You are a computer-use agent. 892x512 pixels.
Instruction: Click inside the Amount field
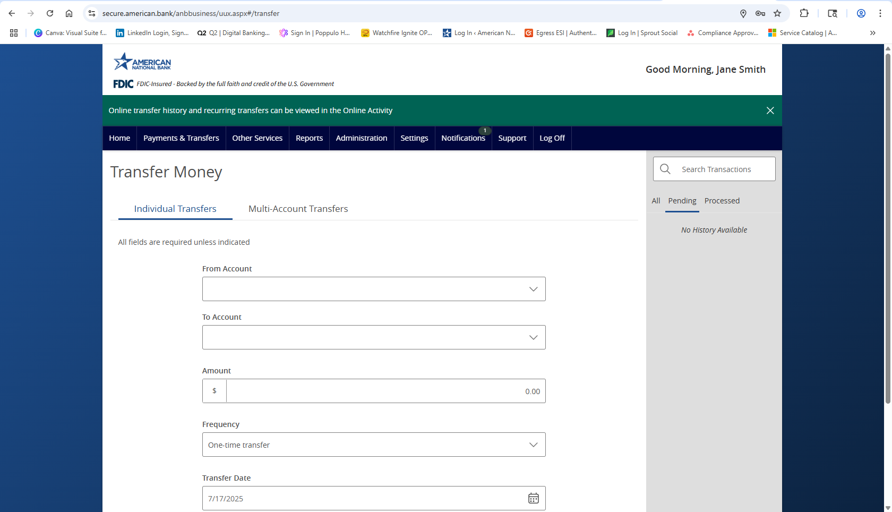(382, 391)
